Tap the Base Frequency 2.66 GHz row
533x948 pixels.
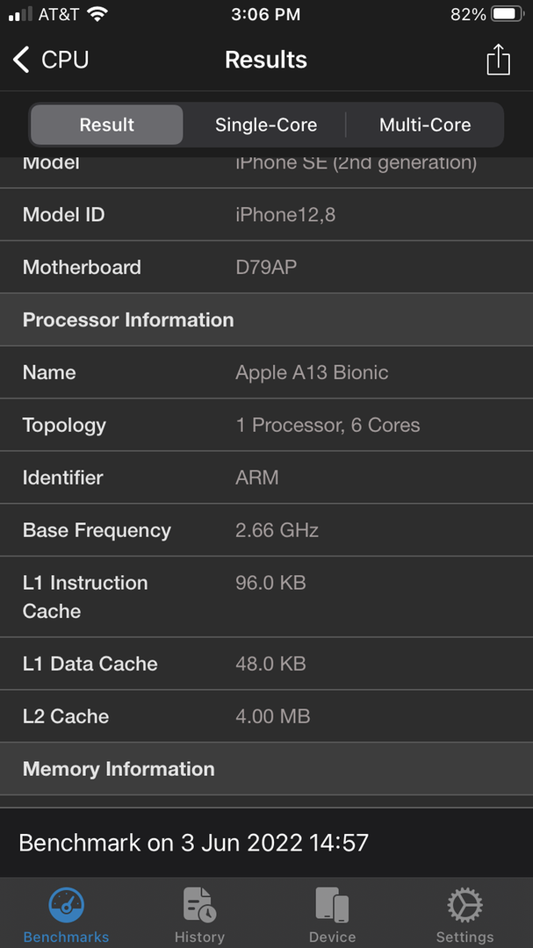point(266,530)
